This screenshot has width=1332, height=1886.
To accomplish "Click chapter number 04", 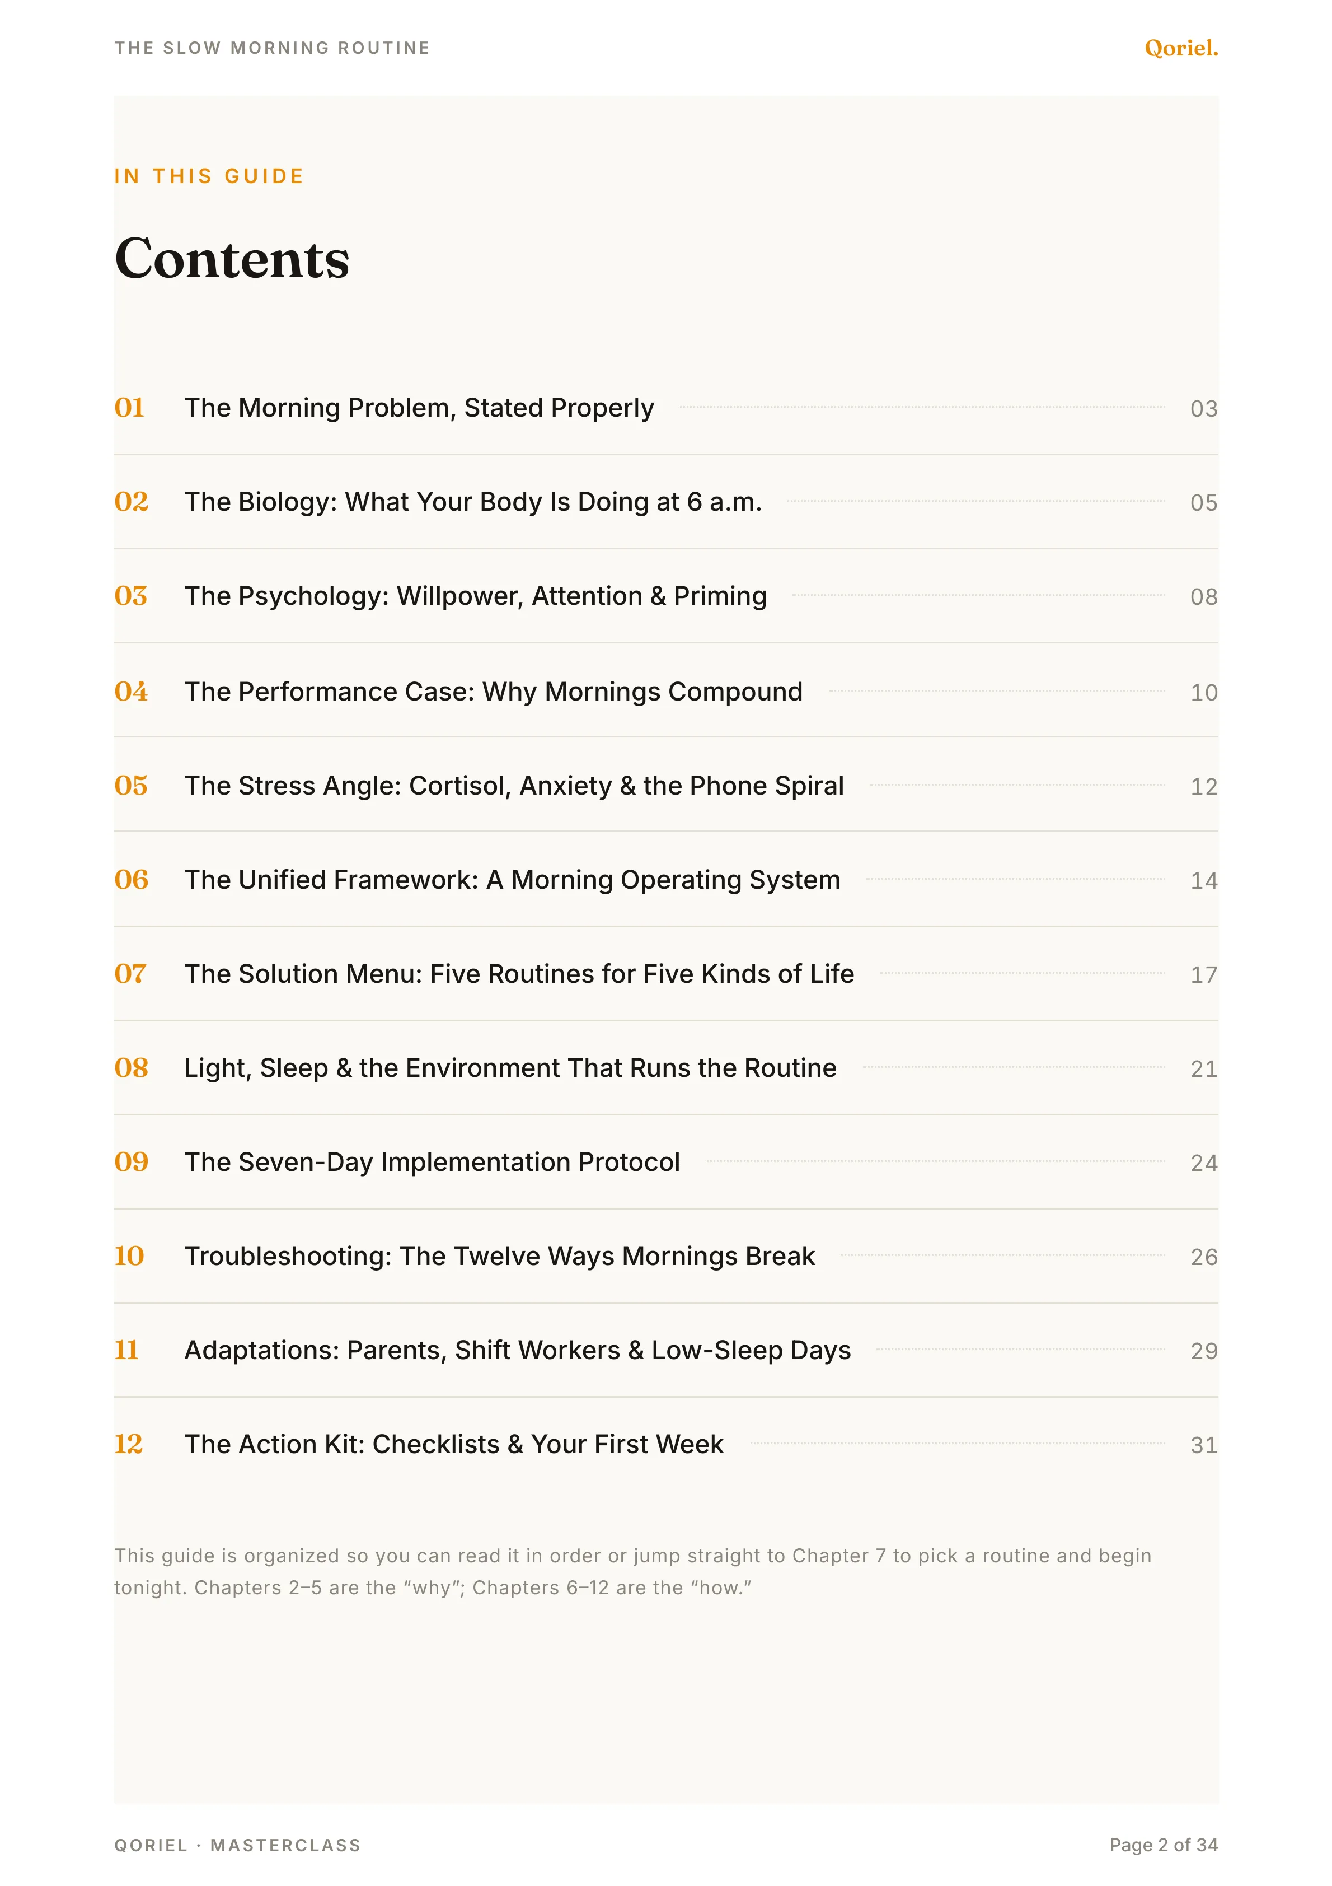I will [x=132, y=691].
